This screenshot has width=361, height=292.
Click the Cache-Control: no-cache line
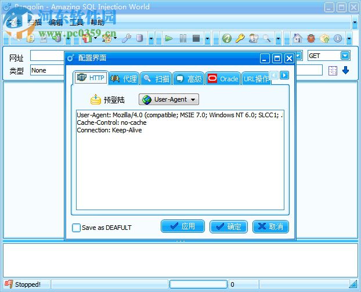pos(111,122)
